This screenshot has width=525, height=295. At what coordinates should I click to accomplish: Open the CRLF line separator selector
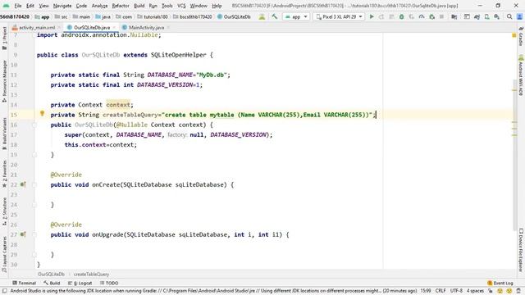click(441, 291)
